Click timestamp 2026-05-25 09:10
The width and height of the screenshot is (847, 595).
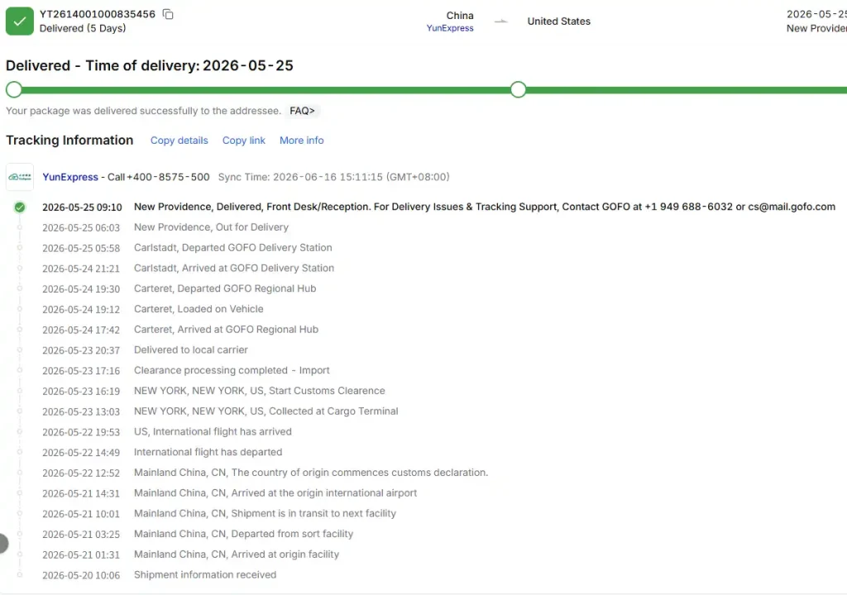click(82, 207)
